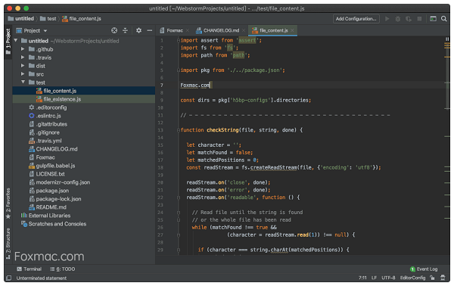
Task: Fold the first import block at line 1
Action: [x=179, y=41]
